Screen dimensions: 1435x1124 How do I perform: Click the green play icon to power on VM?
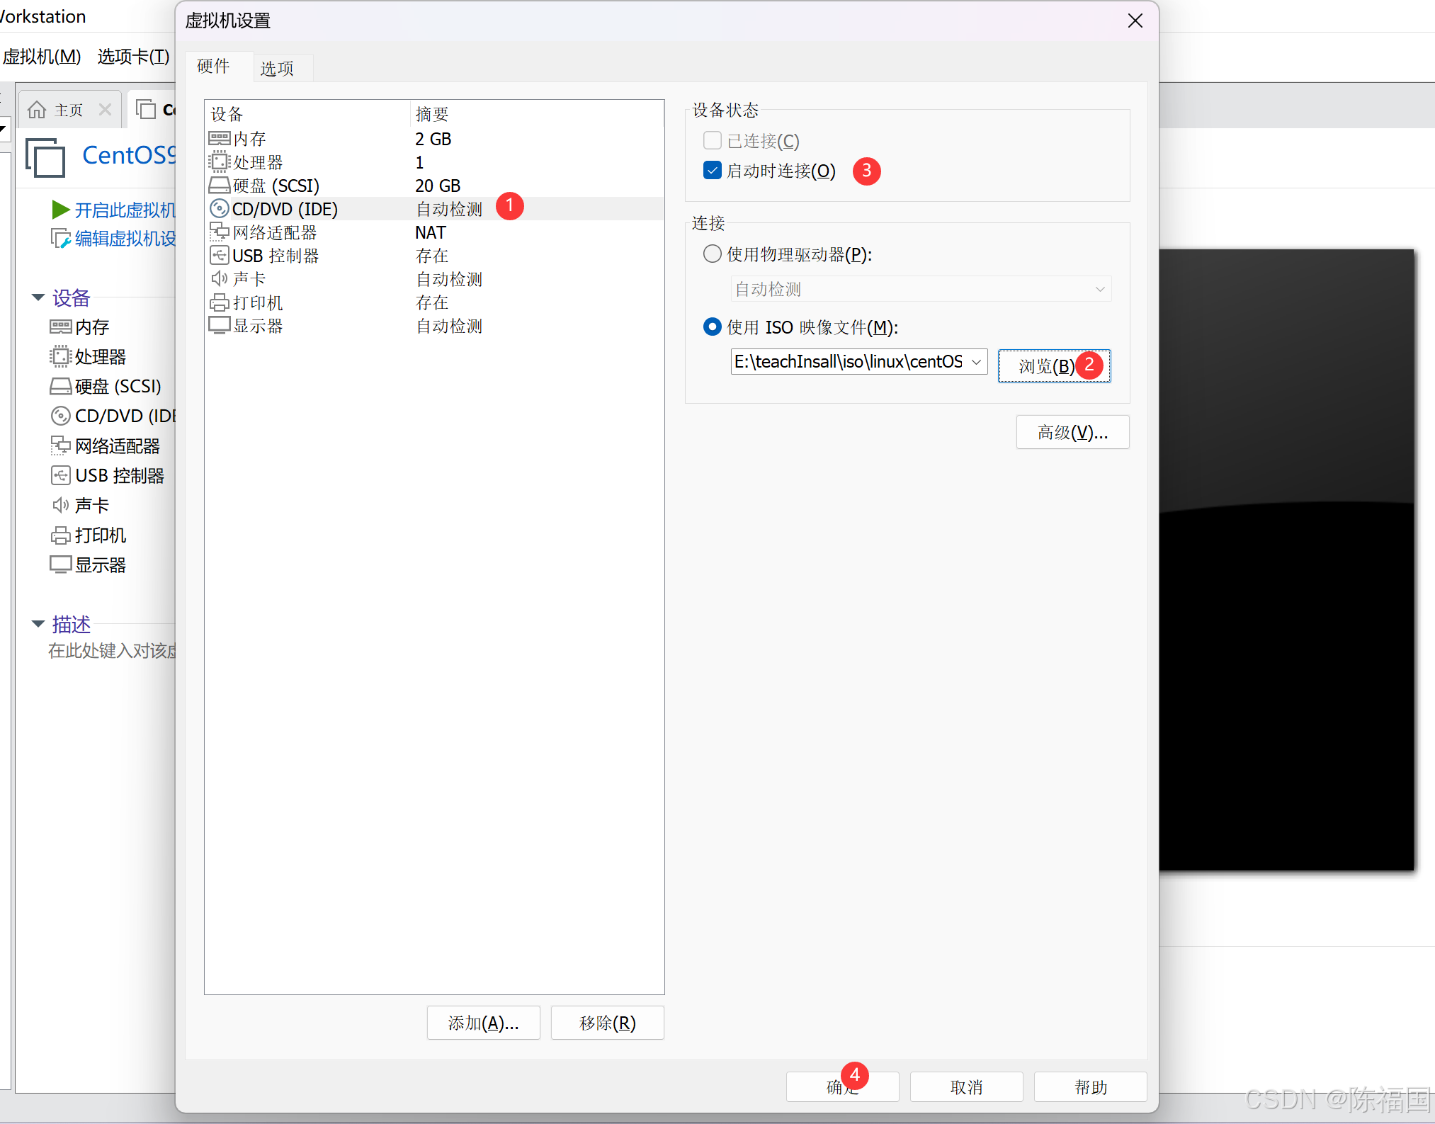(x=60, y=210)
